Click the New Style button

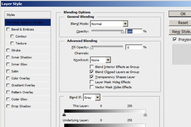coord(180,32)
